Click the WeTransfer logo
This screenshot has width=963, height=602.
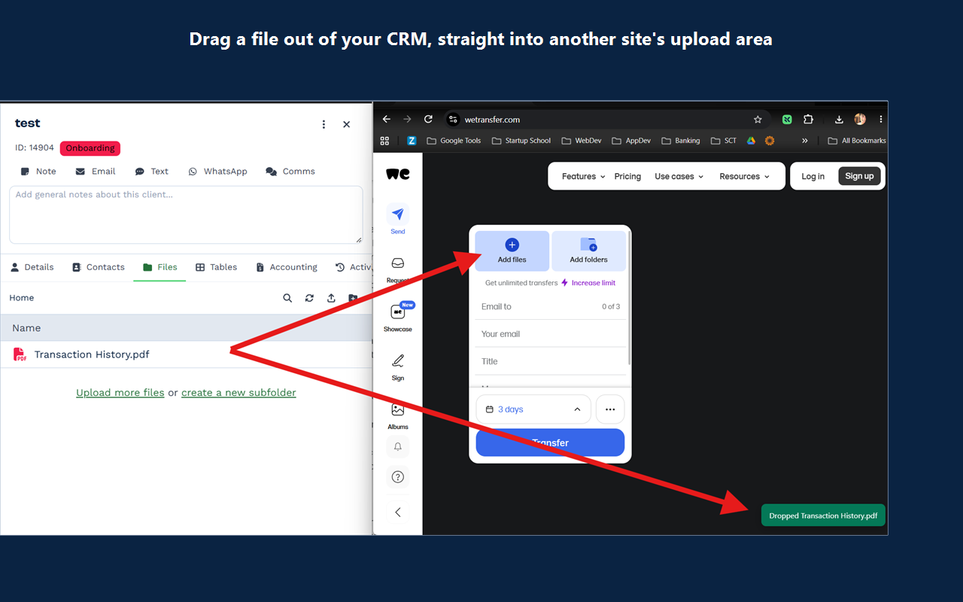click(398, 174)
